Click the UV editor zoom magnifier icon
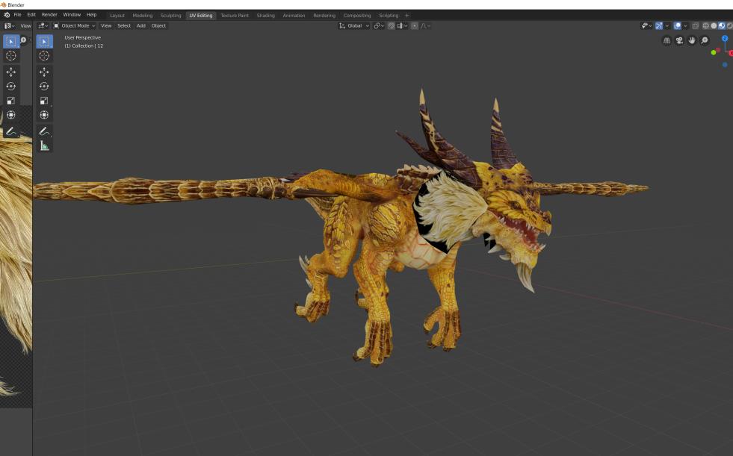 pos(23,40)
